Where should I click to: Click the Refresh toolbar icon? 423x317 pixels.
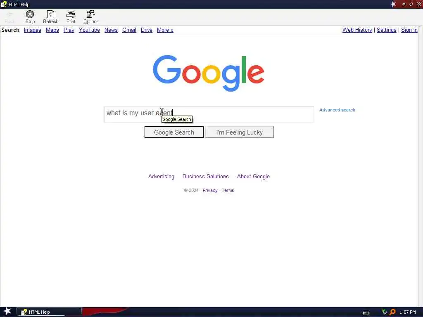pyautogui.click(x=50, y=17)
